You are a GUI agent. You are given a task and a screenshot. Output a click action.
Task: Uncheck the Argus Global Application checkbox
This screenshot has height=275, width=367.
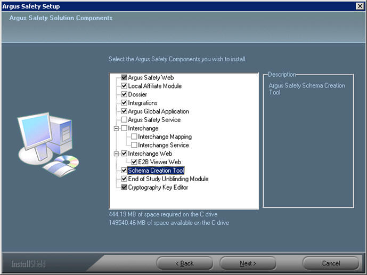(x=124, y=111)
